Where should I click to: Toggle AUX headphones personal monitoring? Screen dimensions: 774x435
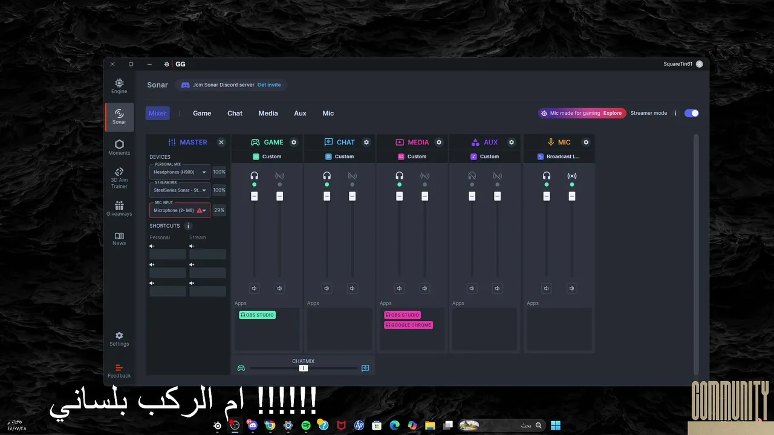coord(472,176)
